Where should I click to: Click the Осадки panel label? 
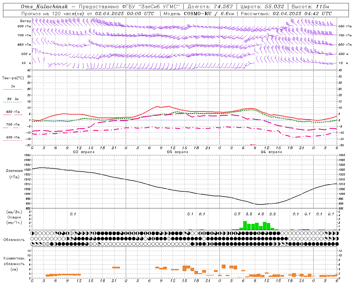click(x=14, y=217)
